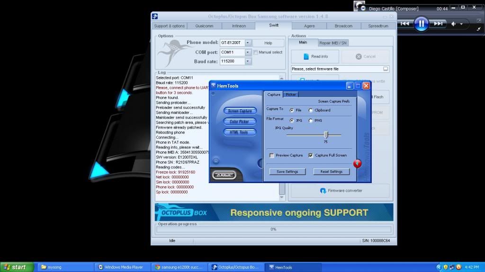Click the Octoplus Box support banner
485x272 pixels.
(274, 212)
